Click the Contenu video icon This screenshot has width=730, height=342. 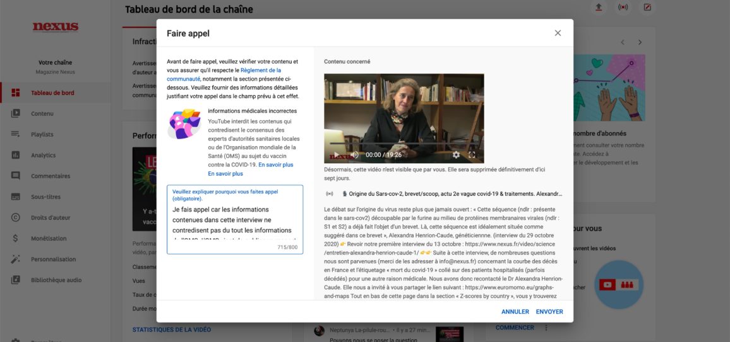click(x=15, y=113)
